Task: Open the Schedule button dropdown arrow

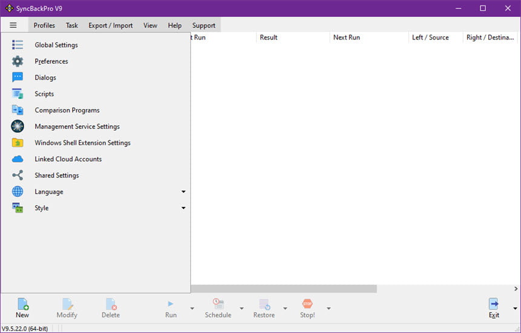Action: (242, 308)
